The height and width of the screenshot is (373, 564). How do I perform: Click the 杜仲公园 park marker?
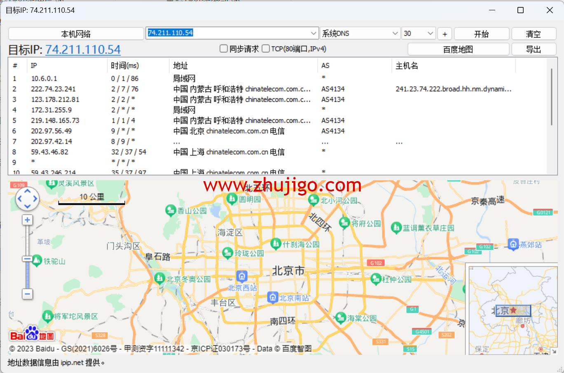376,279
